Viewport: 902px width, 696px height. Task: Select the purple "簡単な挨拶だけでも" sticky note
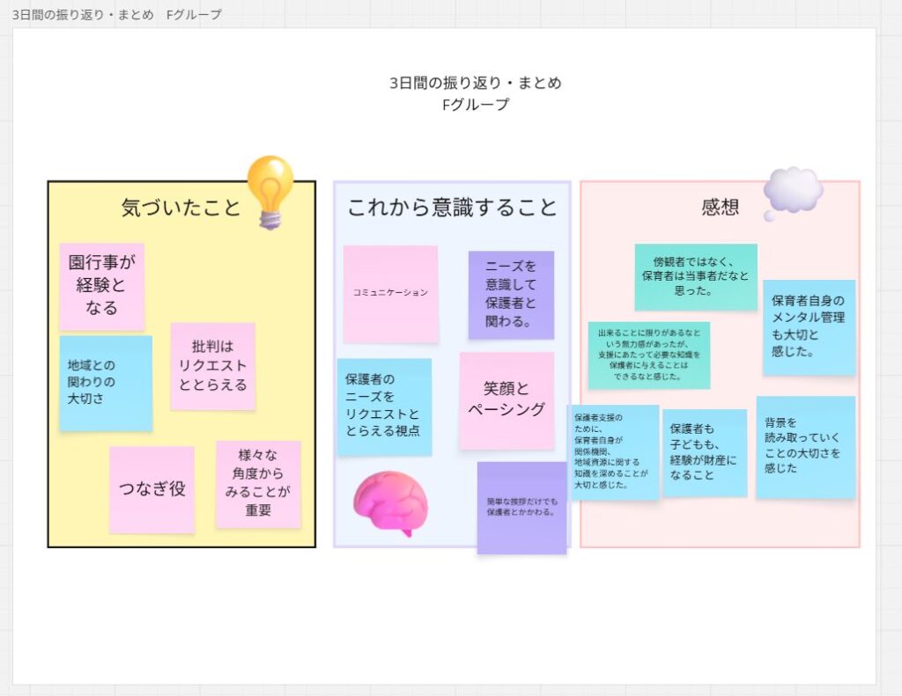point(521,508)
